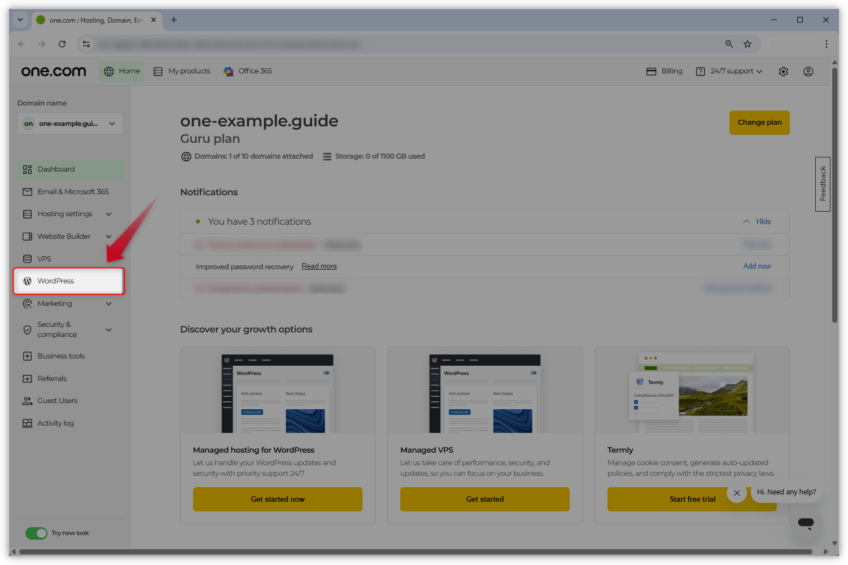Viewport: 848px width, 565px height.
Task: Bookmark this page with the star icon
Action: [x=747, y=44]
